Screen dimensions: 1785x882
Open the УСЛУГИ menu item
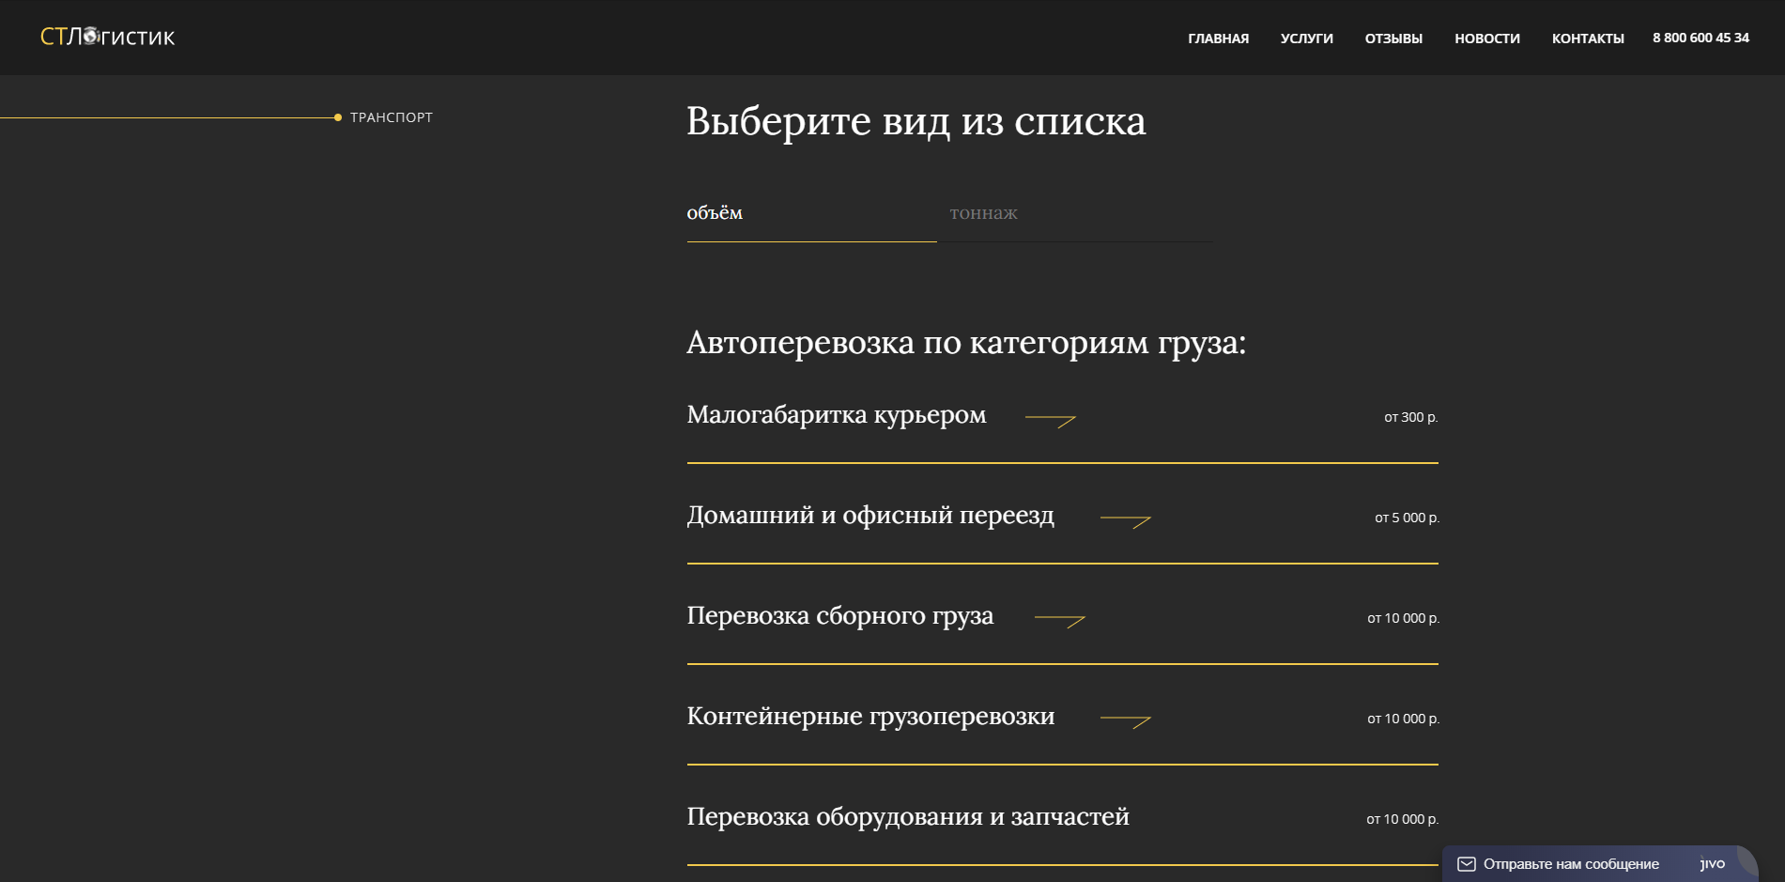pyautogui.click(x=1306, y=39)
